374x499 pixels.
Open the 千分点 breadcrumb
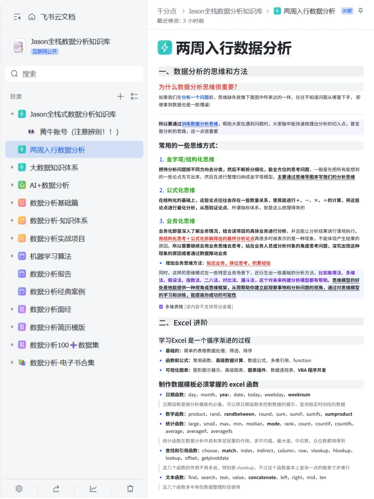pos(166,11)
